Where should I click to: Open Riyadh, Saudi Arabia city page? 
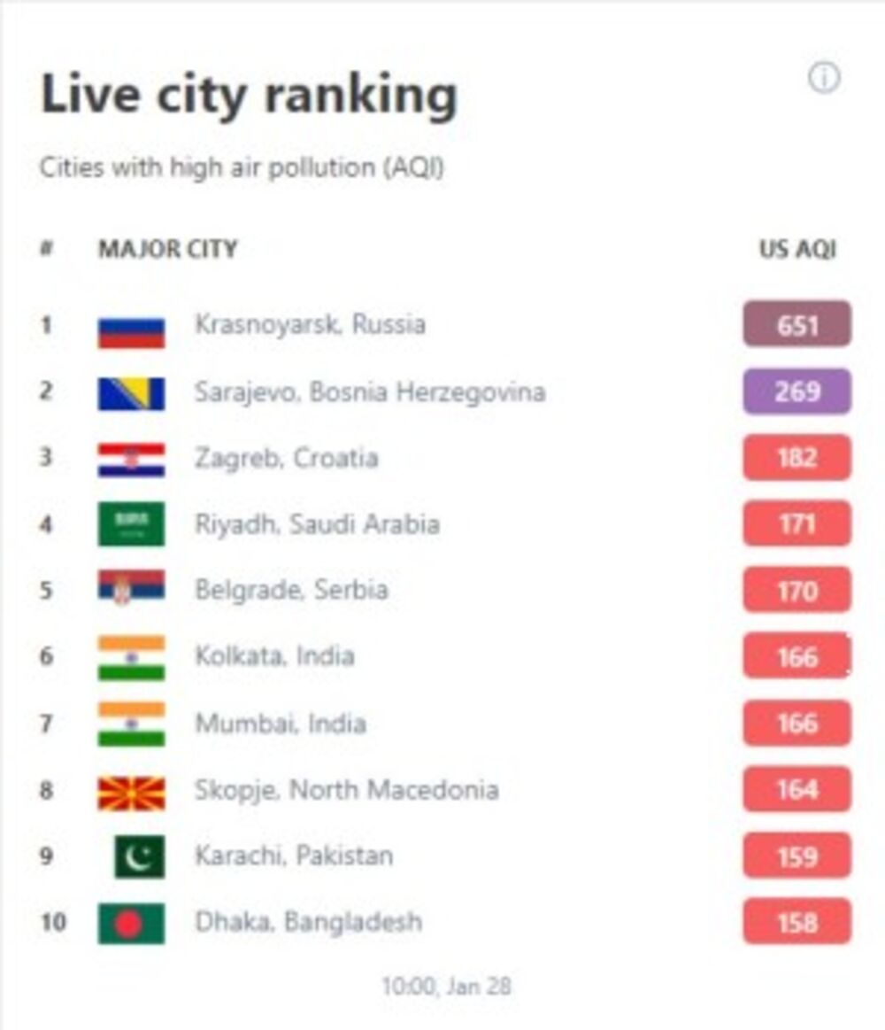[x=317, y=523]
